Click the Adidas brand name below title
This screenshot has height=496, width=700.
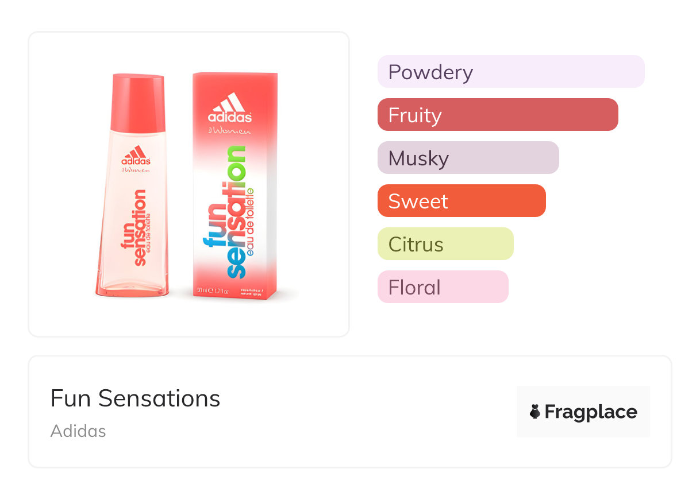coord(78,431)
